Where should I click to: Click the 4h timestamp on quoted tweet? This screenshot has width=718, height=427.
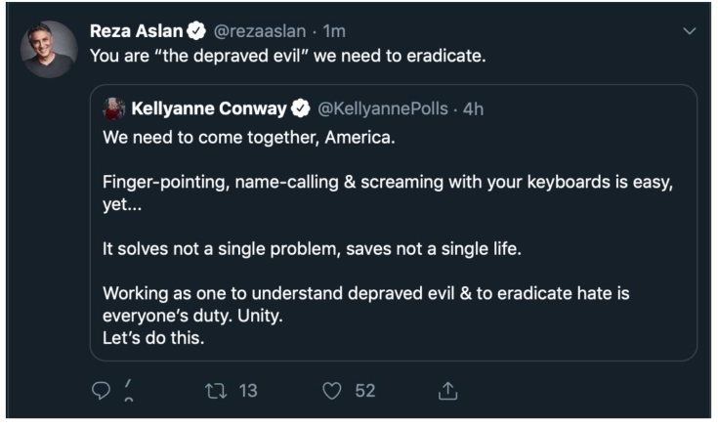click(473, 108)
